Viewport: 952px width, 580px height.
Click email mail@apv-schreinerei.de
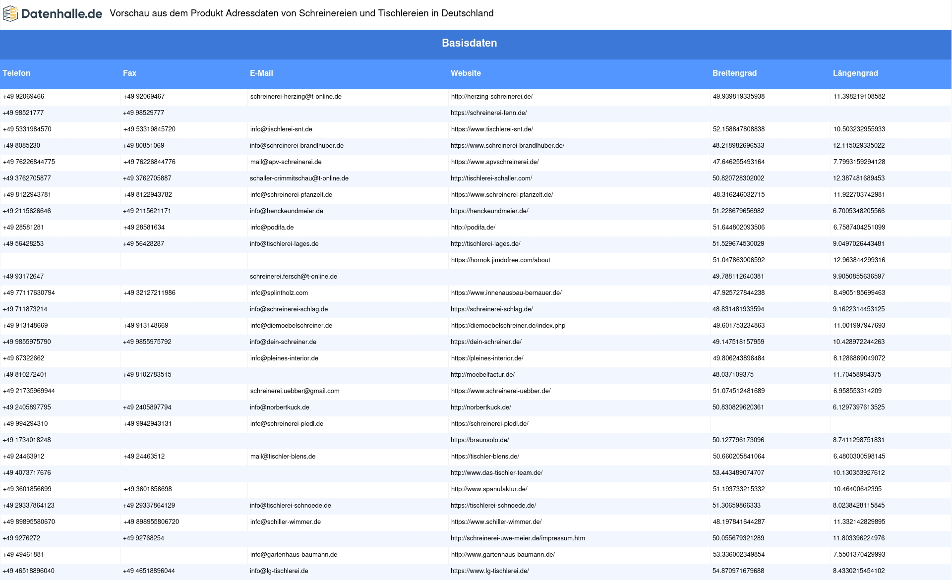[286, 162]
